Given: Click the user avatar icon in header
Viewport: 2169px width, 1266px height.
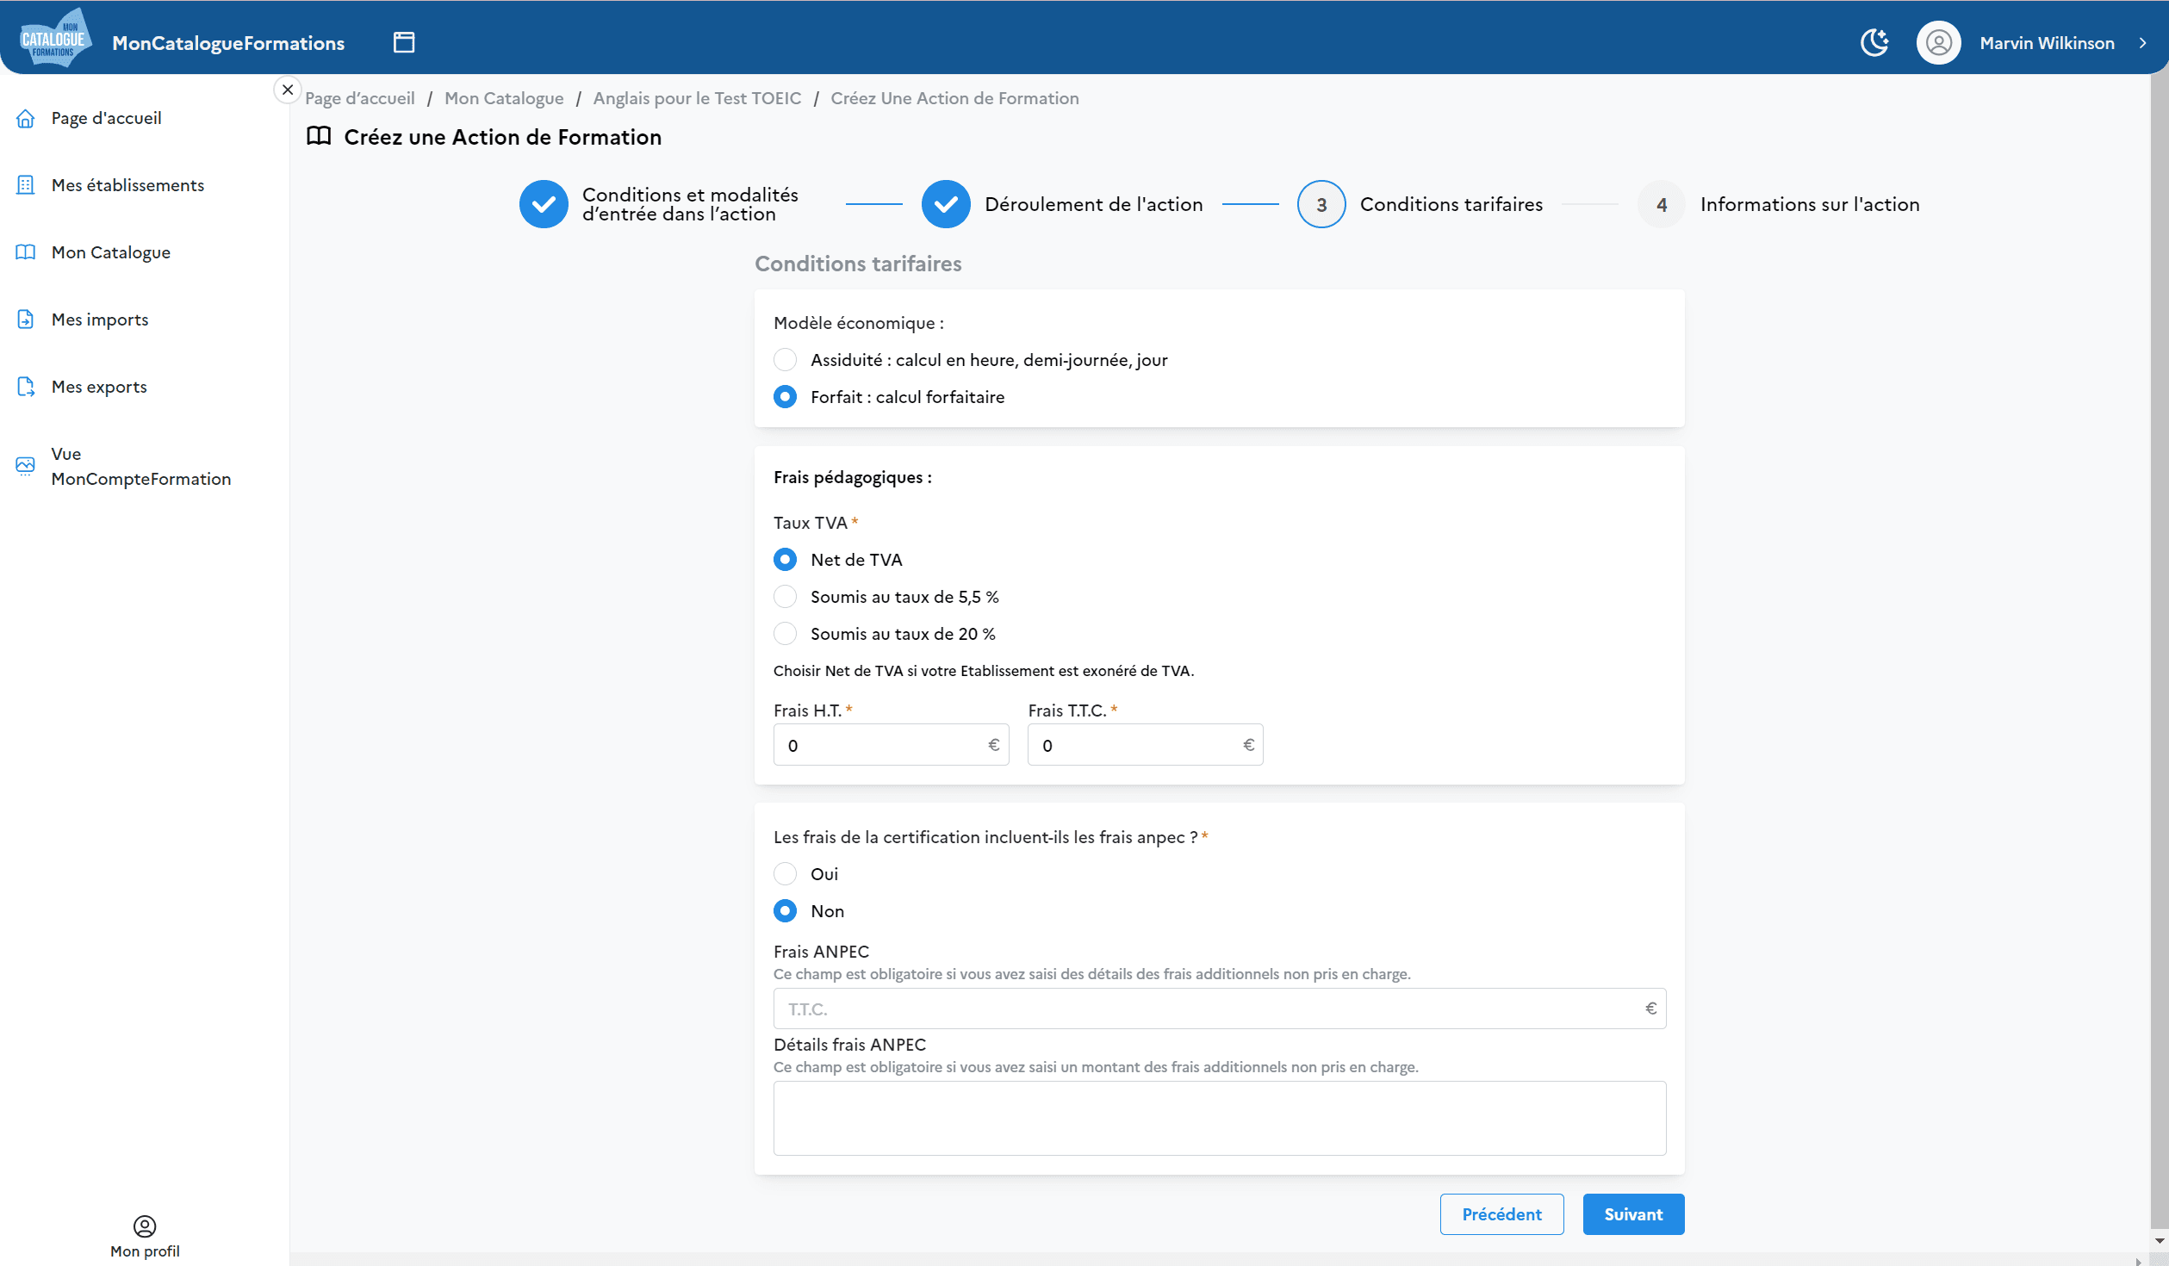Looking at the screenshot, I should pyautogui.click(x=1938, y=42).
